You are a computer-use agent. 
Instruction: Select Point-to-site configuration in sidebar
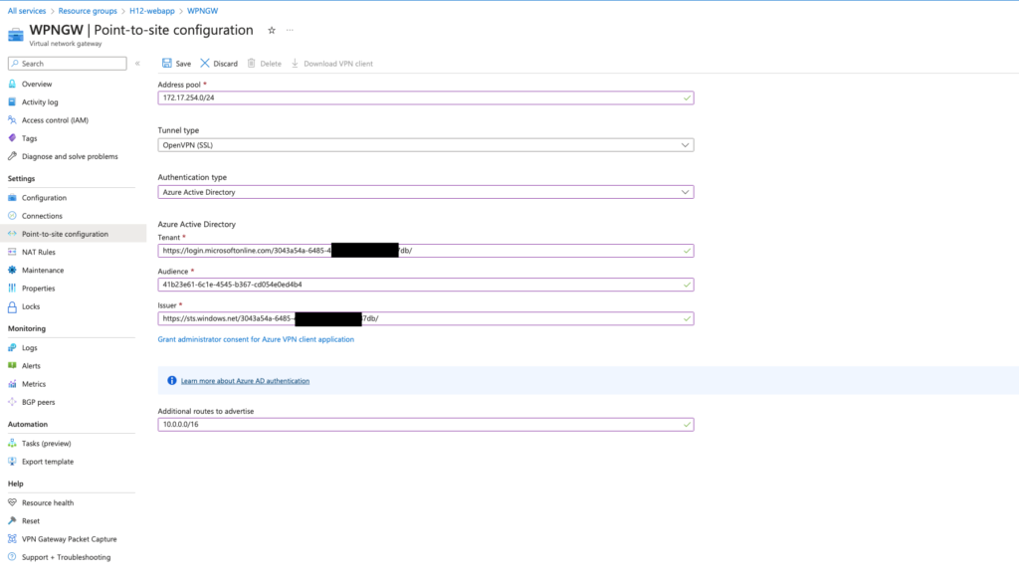point(65,234)
